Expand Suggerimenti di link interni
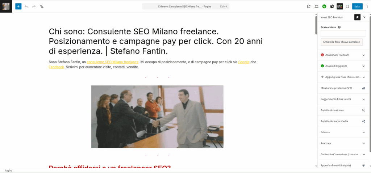Screen dimensions: 371x173 point(343,99)
